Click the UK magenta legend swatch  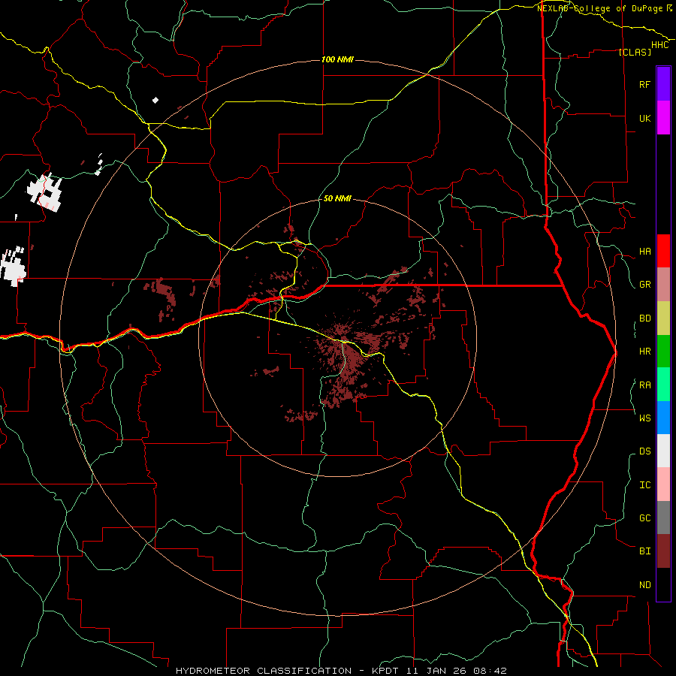coord(663,118)
